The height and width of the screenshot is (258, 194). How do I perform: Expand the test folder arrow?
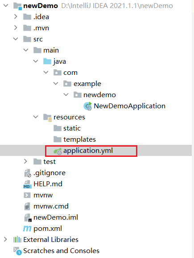25,161
